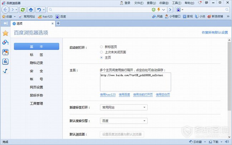Open 小号窗口 shortcut
Screen dimensions: 232x145
(173, 16)
